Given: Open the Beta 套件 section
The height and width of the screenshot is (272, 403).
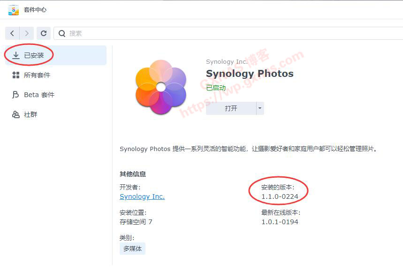Looking at the screenshot, I should (x=39, y=95).
